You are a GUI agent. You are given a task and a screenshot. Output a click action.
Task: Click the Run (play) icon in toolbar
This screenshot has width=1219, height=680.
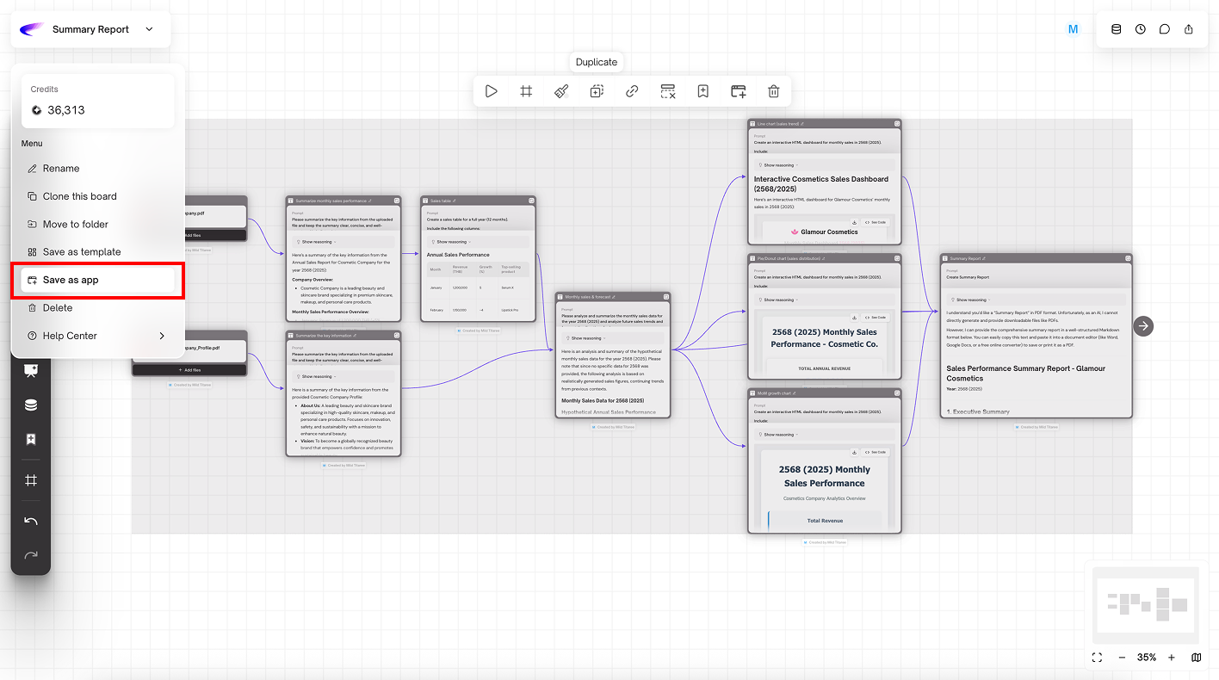point(491,91)
